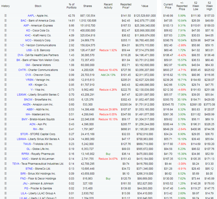217x199 pixels.
Task: Open history icon for RH row
Action: point(6,129)
